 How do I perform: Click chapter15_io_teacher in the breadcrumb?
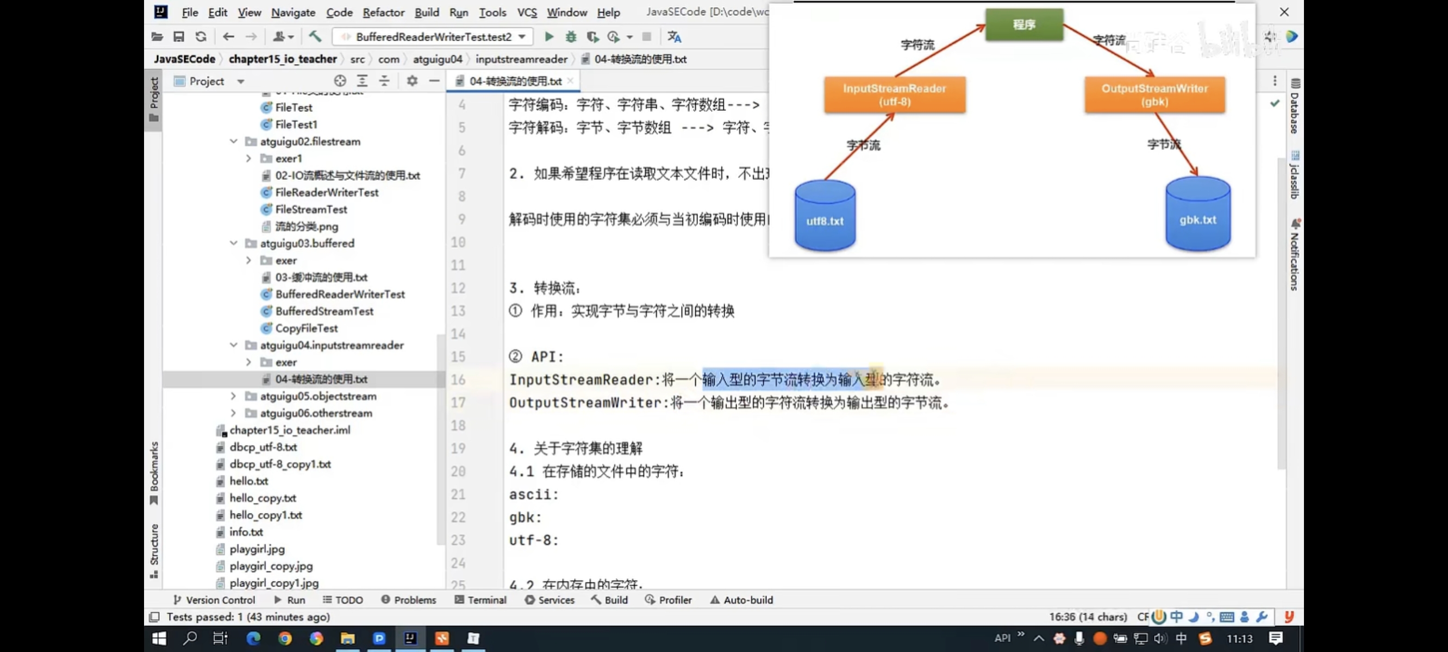282,59
